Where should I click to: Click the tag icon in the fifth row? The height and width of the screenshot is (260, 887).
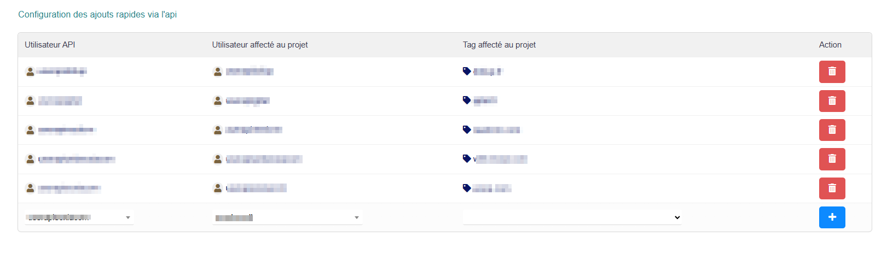tap(467, 188)
